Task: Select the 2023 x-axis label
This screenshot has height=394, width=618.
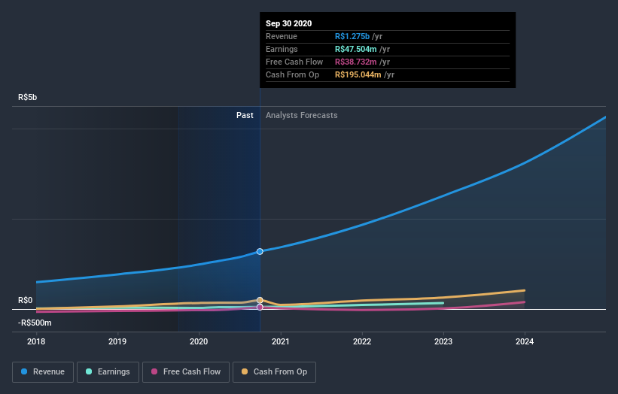Action: 443,341
